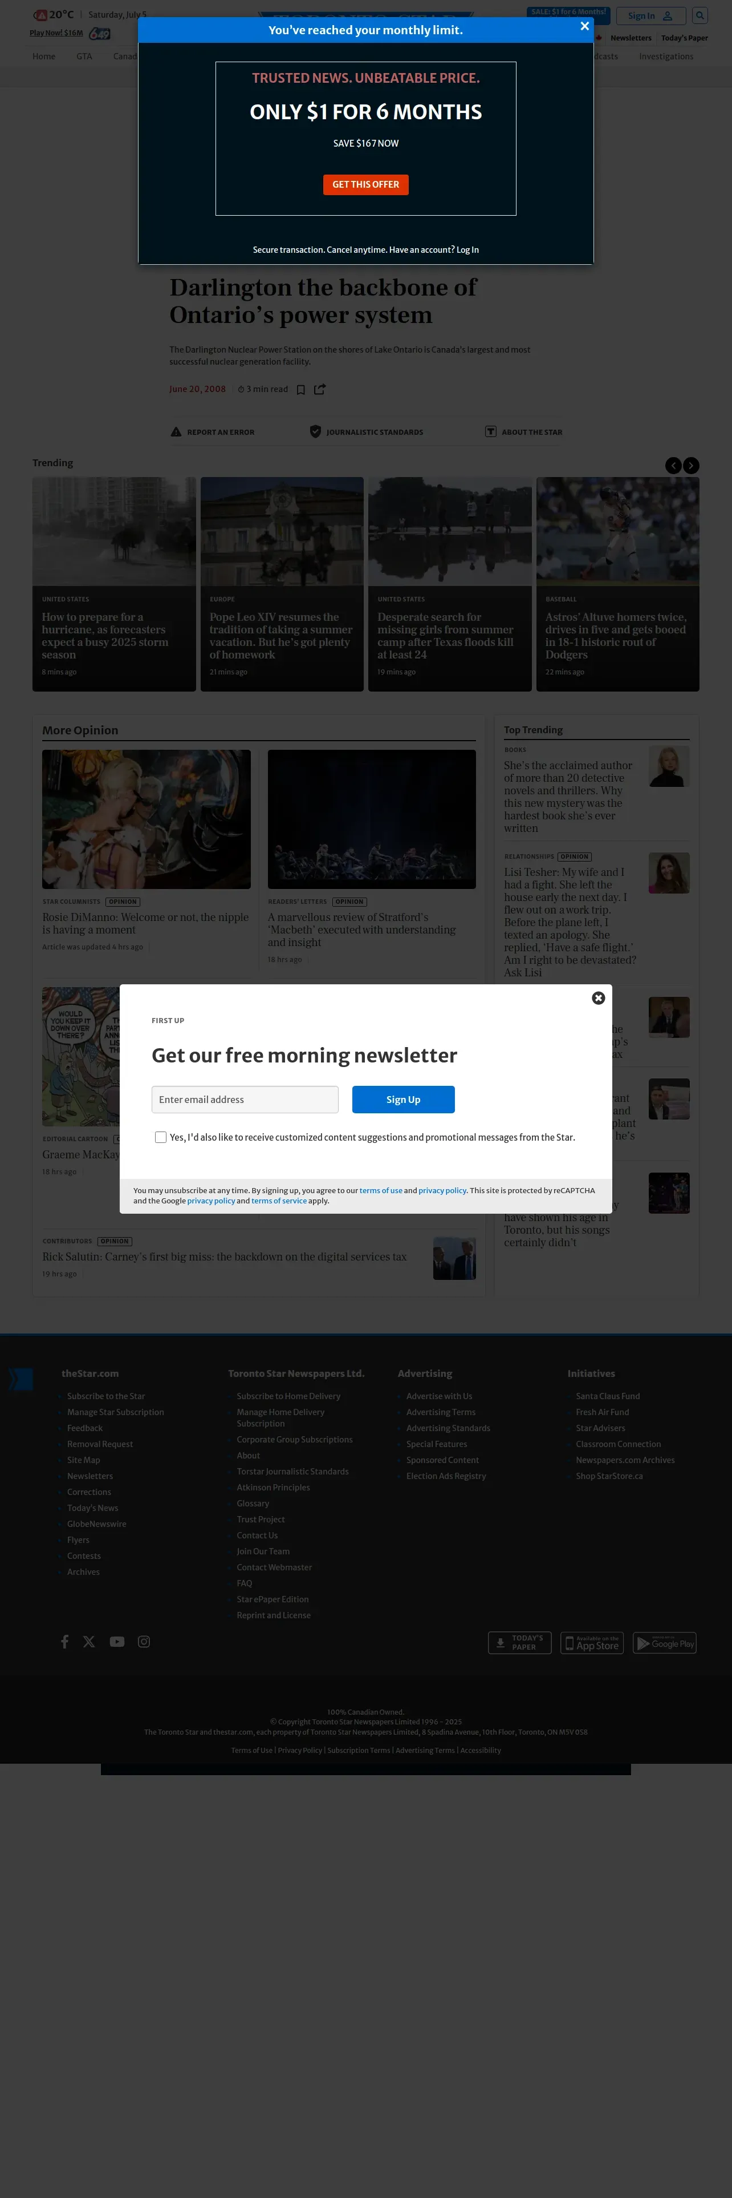Open 'Privacy Policy' link in copyright footer
The image size is (732, 2198).
pos(300,1750)
